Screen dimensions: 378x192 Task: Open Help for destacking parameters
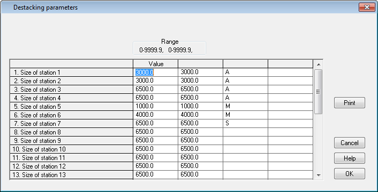[x=350, y=158]
